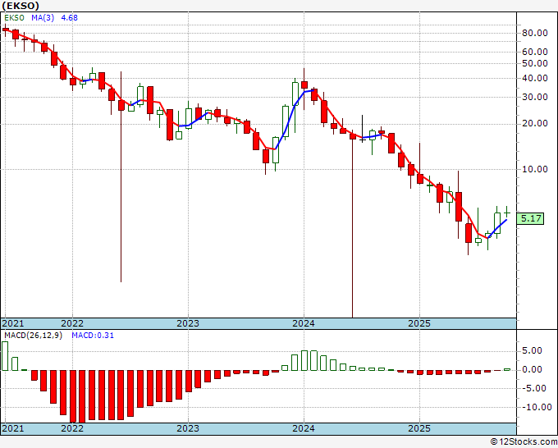This screenshot has height=448, width=558.
Task: Click the MA(3) legend label
Action: [43, 18]
